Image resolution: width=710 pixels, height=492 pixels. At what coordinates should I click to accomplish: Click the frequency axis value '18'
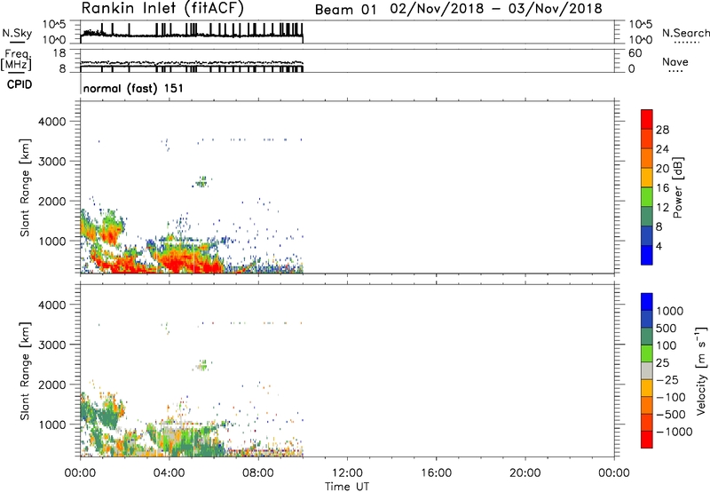[x=59, y=53]
